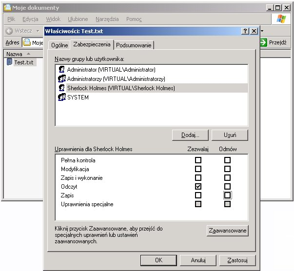Open Zaawansowane permission settings
Screen dimensions: 294x271
coord(227,230)
